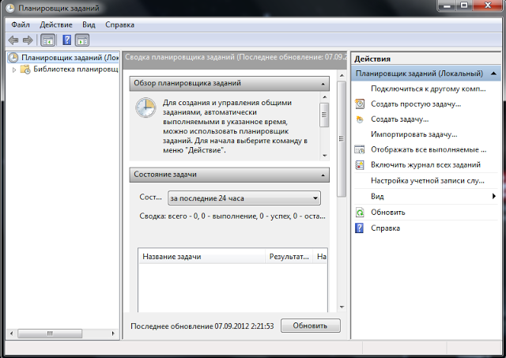Click Справка text in actions pane
506x358 pixels.
point(385,228)
